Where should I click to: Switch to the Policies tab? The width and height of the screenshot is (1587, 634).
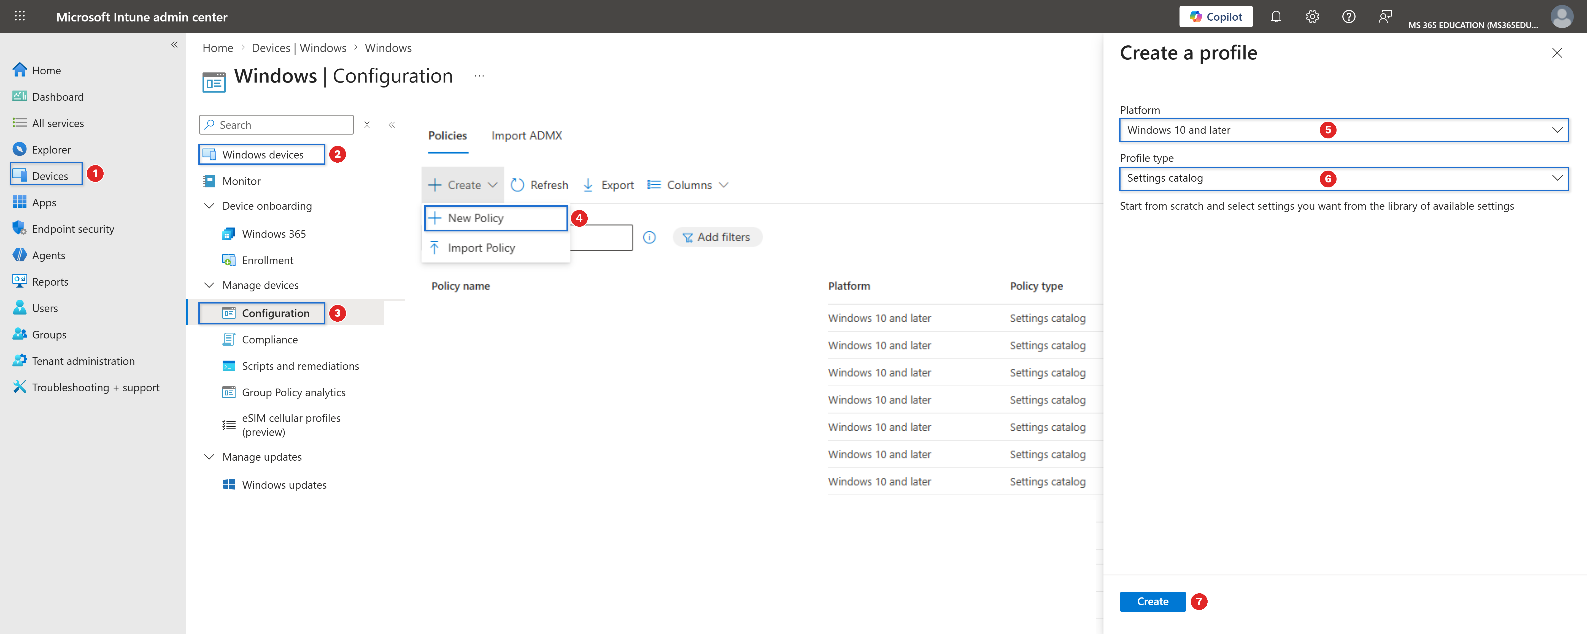click(x=448, y=135)
